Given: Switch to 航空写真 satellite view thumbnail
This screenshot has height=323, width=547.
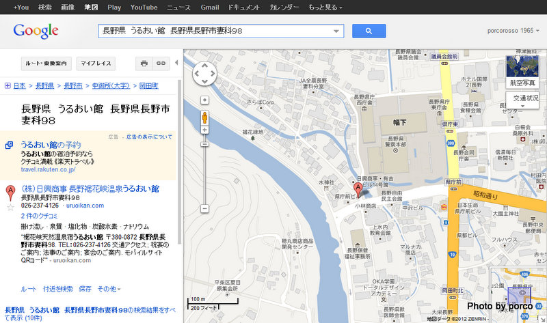Looking at the screenshot, I should click(x=522, y=72).
